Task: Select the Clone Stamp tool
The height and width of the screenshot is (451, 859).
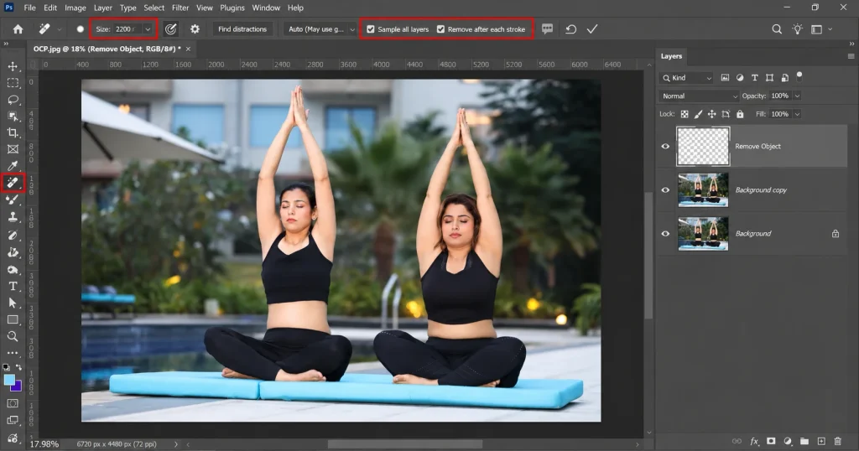Action: [13, 217]
